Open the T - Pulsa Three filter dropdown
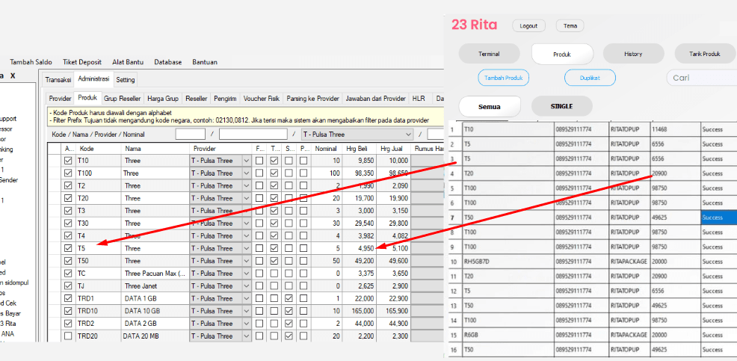This screenshot has width=737, height=361. [407, 135]
